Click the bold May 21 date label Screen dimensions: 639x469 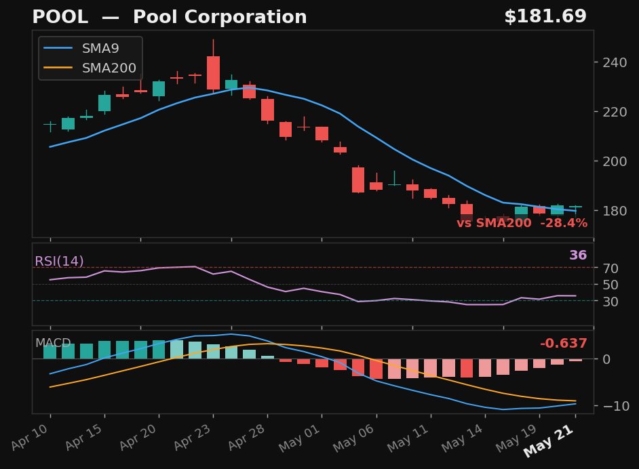coord(549,441)
